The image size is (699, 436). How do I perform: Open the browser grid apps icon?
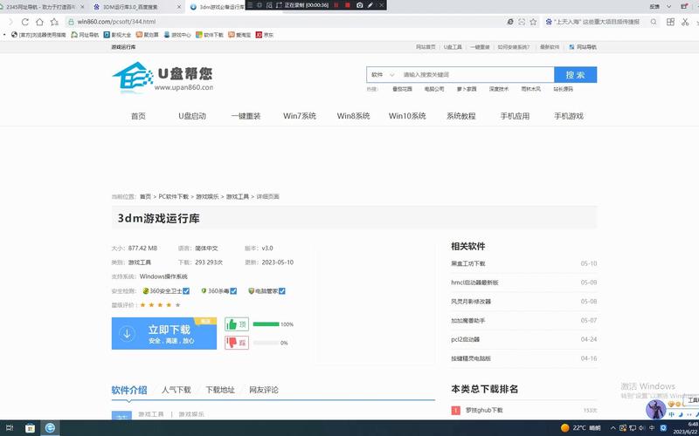tap(670, 22)
